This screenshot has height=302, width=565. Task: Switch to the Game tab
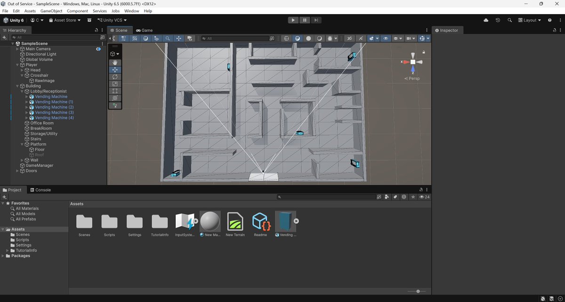coord(145,30)
